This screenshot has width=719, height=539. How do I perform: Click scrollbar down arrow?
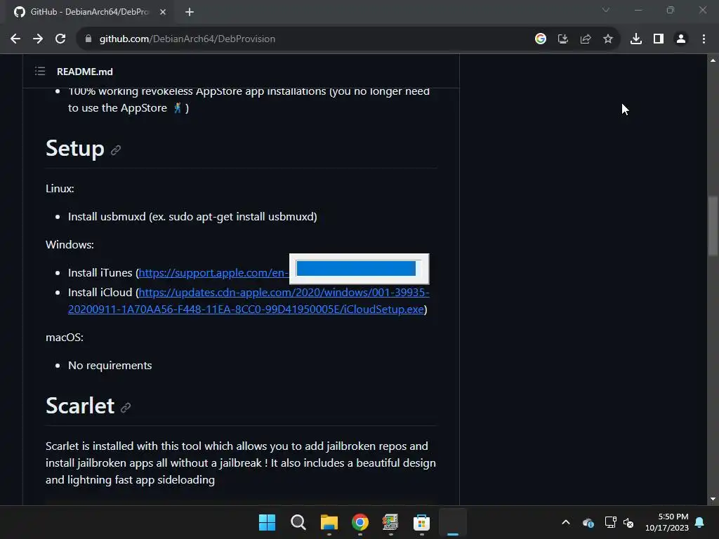(713, 499)
